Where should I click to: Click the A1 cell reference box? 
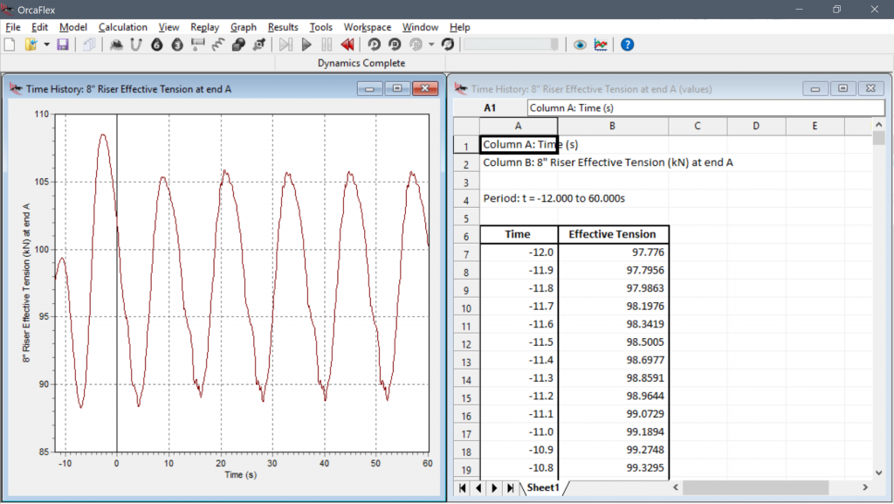[491, 107]
